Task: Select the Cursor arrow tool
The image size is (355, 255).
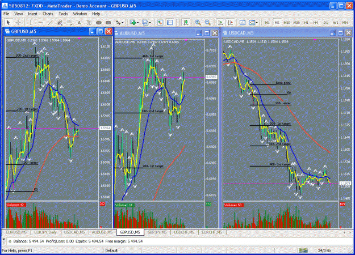Action: (x=9, y=22)
